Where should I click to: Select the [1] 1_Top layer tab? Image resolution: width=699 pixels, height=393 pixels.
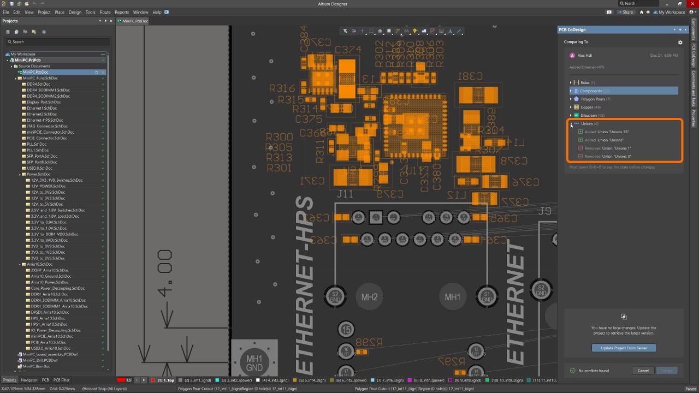165,380
